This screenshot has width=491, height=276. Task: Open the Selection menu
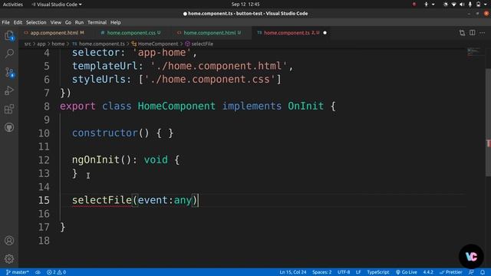coord(36,22)
